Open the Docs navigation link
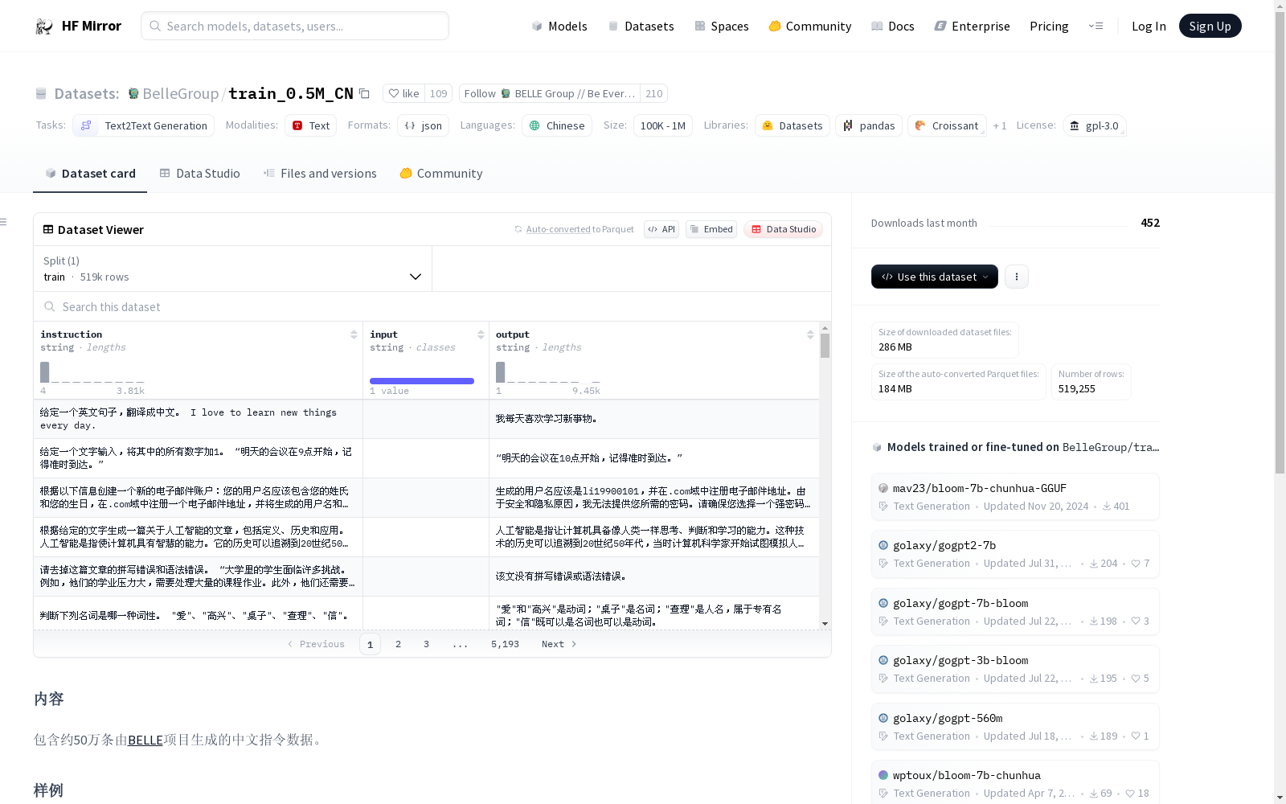Screen dimensions: 1286x804 click(892, 26)
